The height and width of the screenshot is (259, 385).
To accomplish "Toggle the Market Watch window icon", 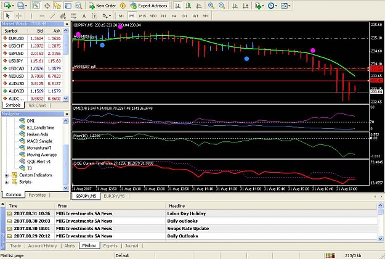I will pyautogui.click(x=36, y=6).
